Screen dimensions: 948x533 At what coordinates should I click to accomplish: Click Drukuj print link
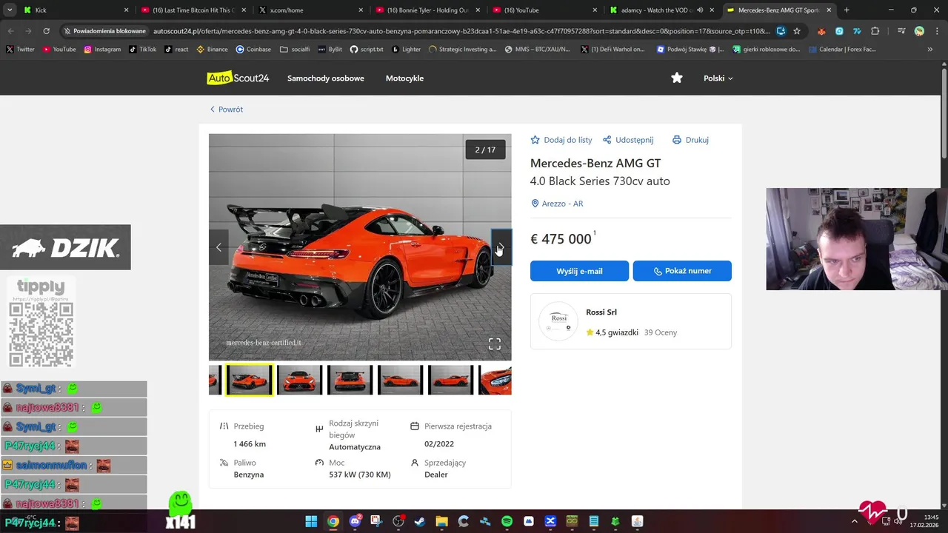coord(690,140)
